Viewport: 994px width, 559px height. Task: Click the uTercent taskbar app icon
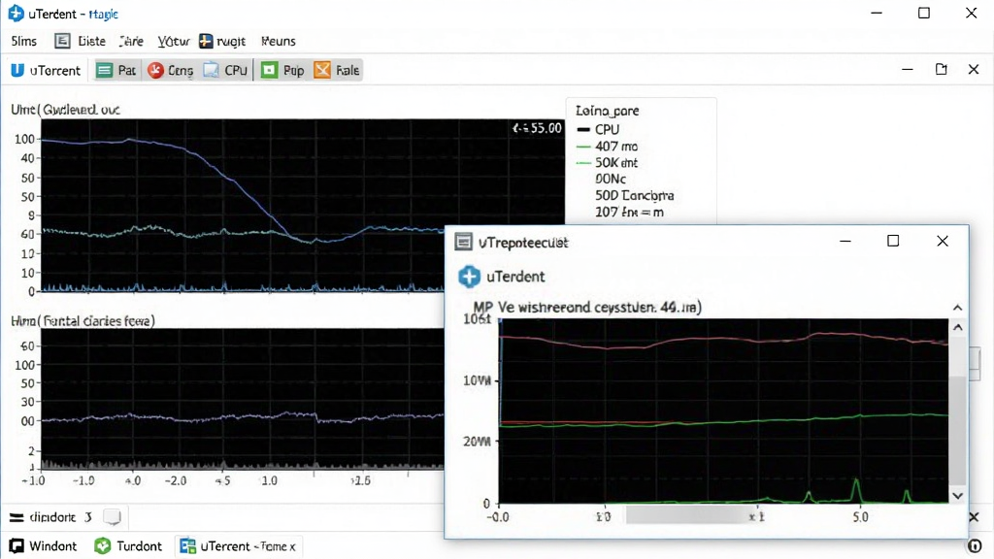tap(187, 545)
